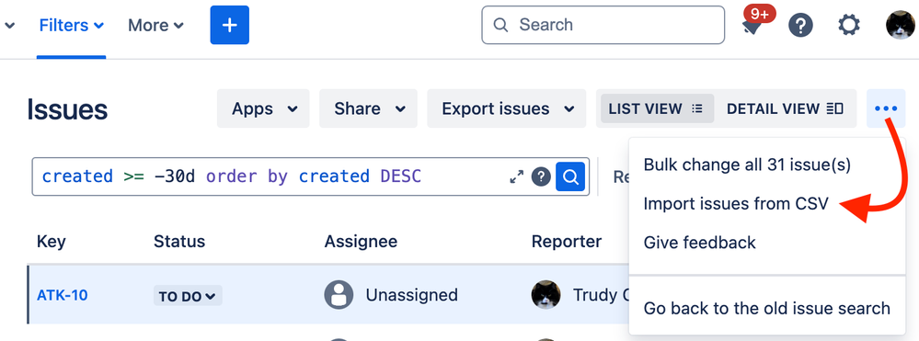This screenshot has height=341, width=919.
Task: Open the Apps dropdown
Action: (x=263, y=108)
